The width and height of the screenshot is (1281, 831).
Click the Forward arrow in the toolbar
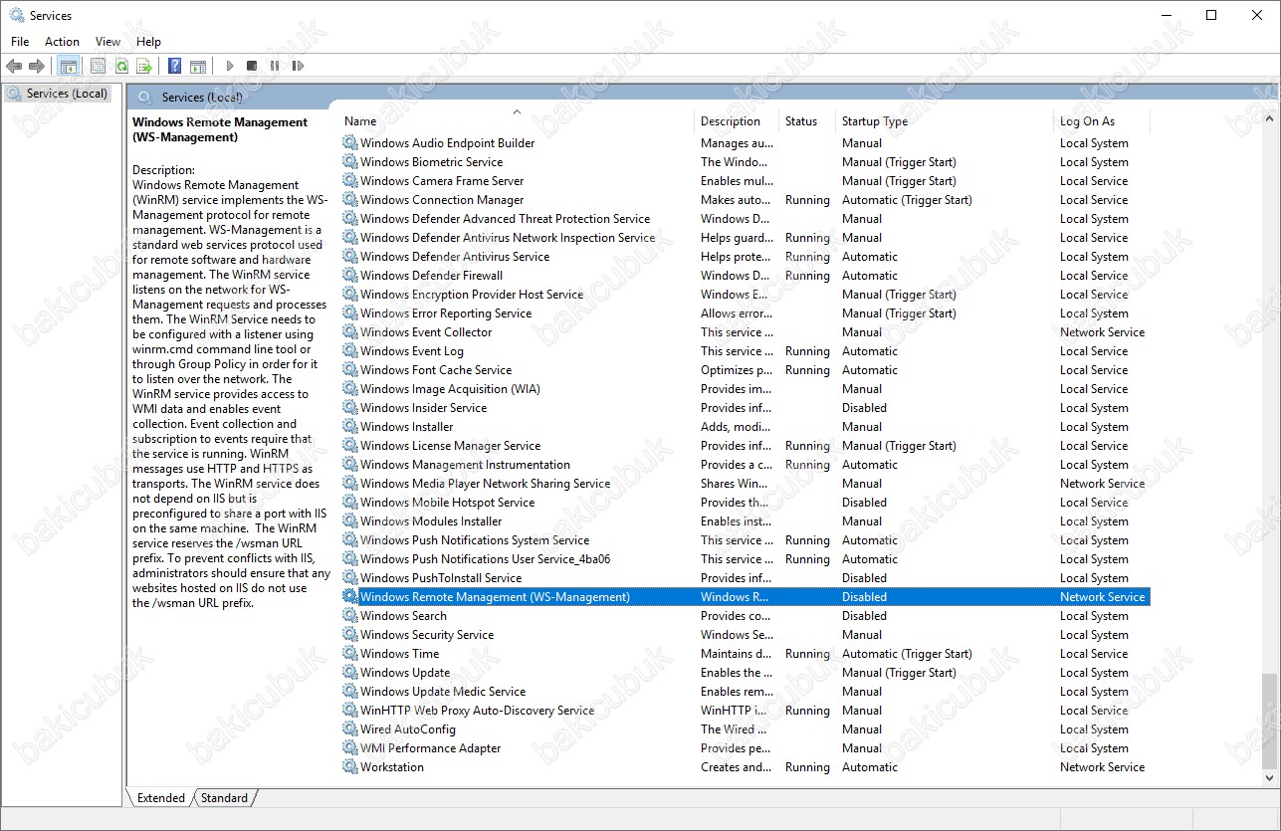click(37, 66)
